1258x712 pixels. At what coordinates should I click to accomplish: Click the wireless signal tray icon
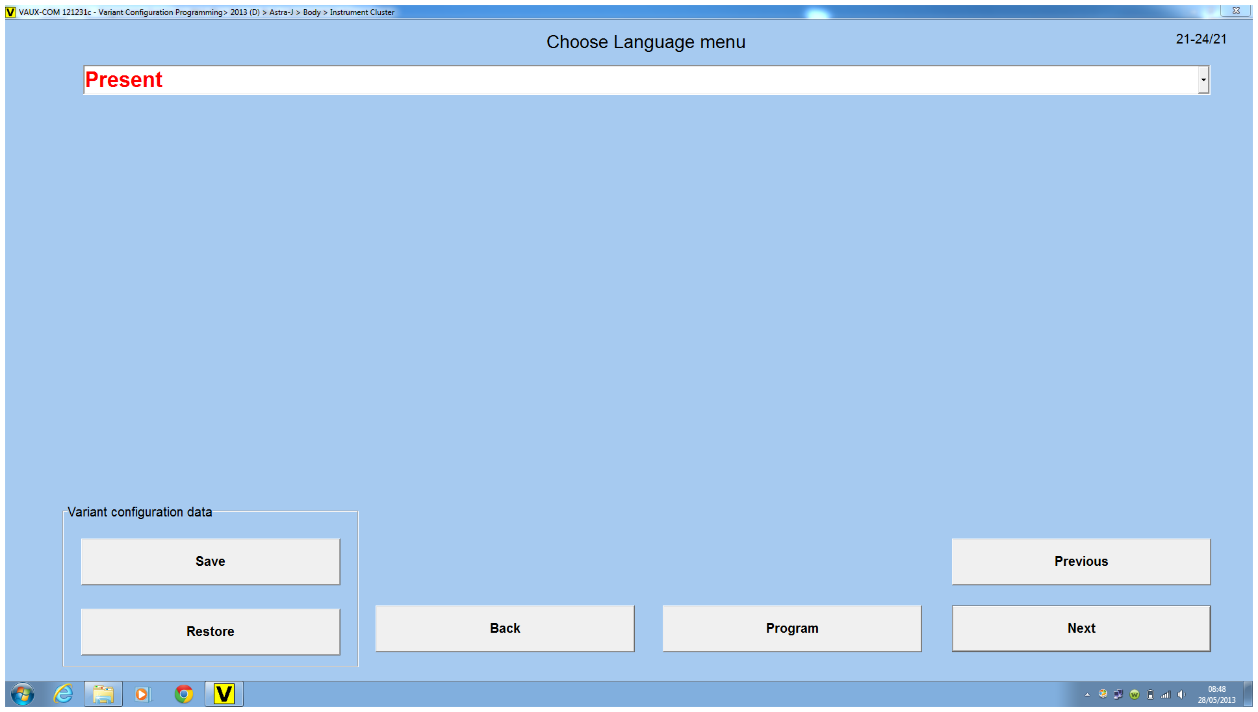1166,694
